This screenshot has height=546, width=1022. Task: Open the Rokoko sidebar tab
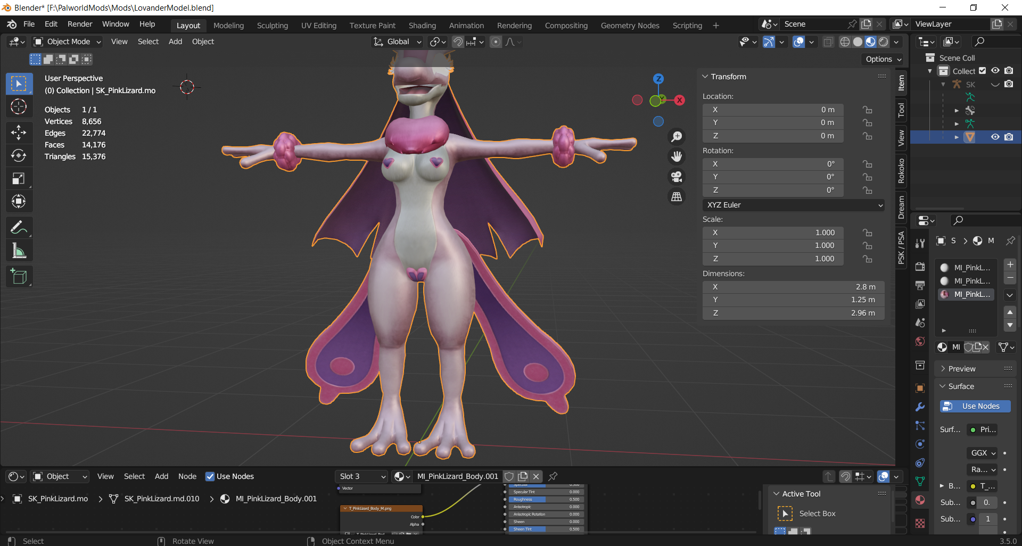(901, 171)
